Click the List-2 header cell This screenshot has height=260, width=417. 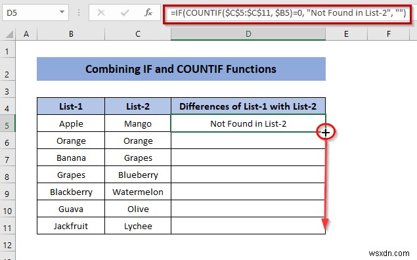[x=138, y=106]
